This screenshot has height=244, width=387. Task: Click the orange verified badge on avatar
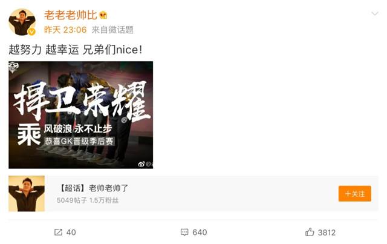click(x=31, y=31)
